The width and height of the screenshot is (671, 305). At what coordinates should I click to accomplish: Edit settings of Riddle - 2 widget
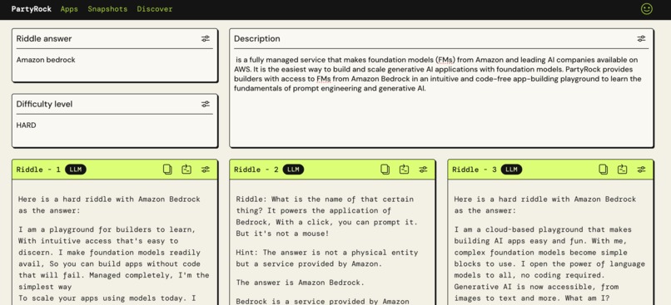tap(423, 170)
